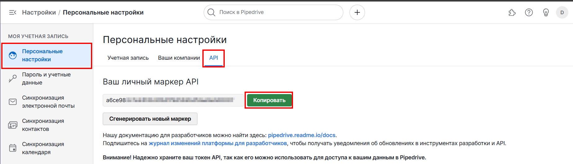Click the contact card sync icon
Viewport: 573px width, 164px height.
point(13,125)
